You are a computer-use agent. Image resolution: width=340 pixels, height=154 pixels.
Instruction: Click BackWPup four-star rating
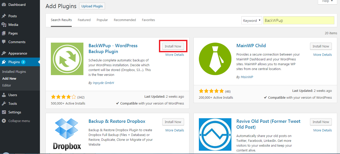point(64,97)
